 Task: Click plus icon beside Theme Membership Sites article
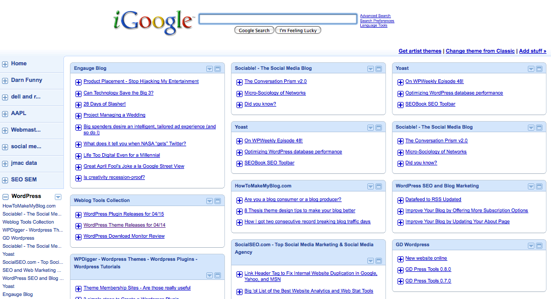coord(78,289)
